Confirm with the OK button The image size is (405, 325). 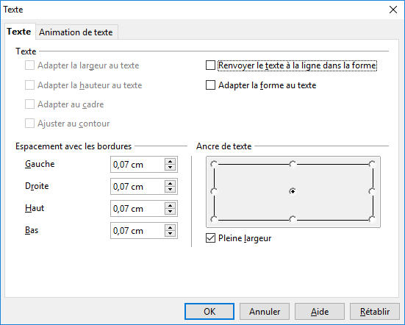(209, 311)
